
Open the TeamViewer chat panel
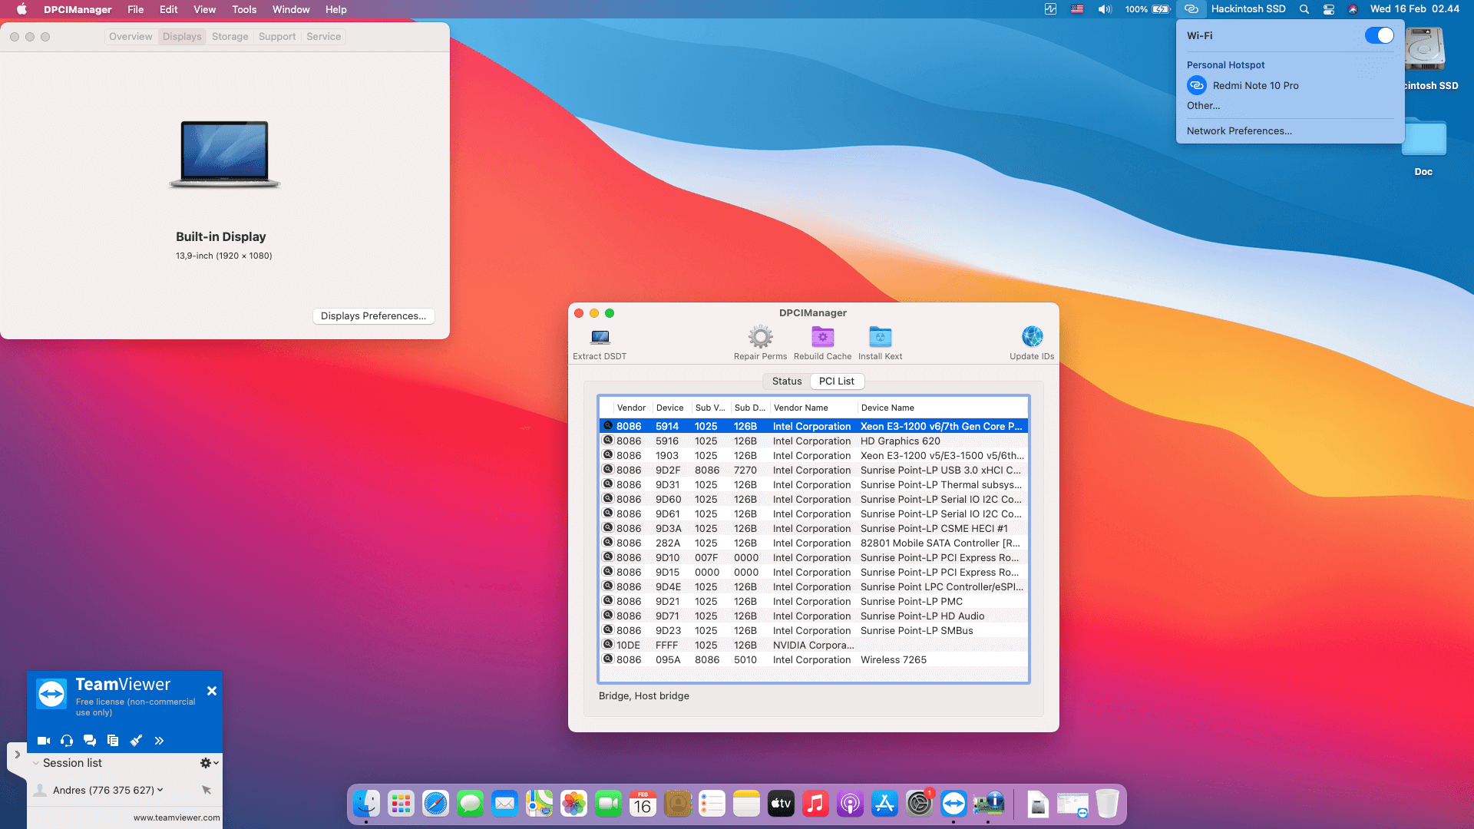(x=90, y=740)
